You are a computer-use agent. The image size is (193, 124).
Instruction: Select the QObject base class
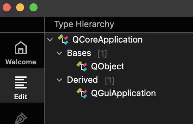[108, 66]
